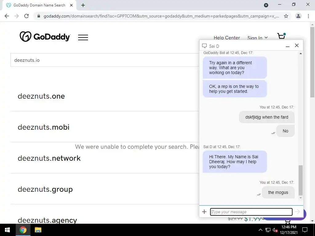315x236 pixels.
Task: Click the site lock security icon
Action: coord(39,16)
